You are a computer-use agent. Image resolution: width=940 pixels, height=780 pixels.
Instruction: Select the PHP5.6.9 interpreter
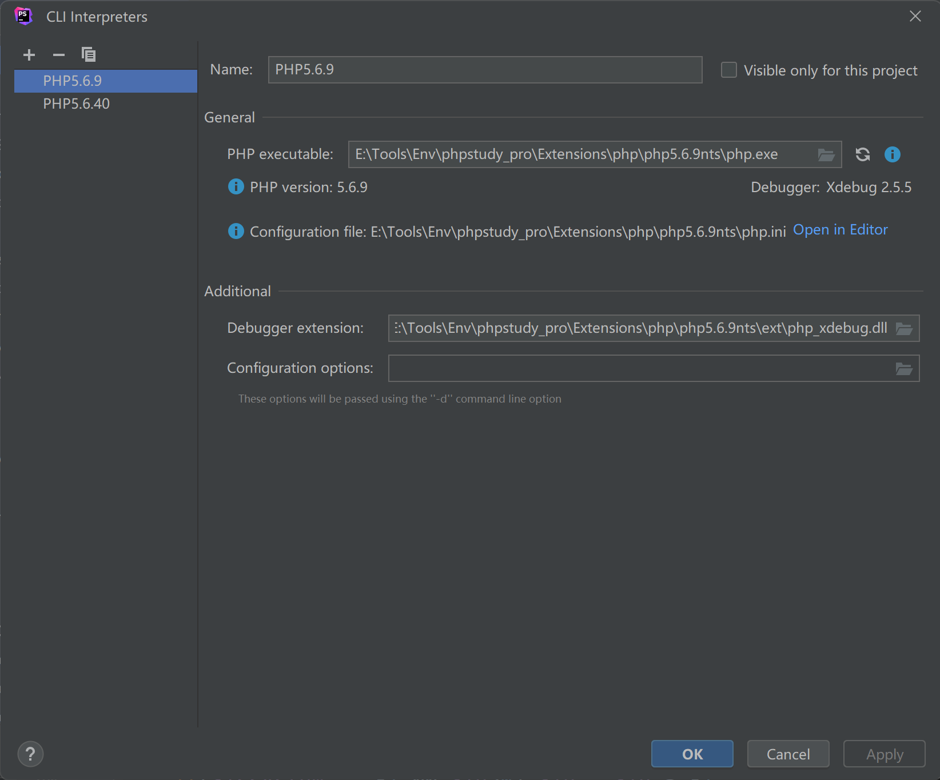[x=73, y=81]
